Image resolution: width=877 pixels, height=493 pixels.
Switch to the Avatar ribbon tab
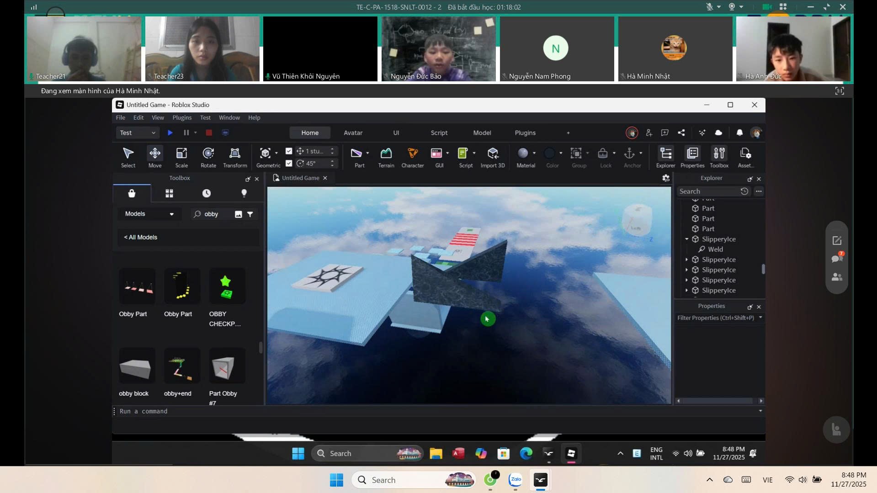click(x=353, y=133)
